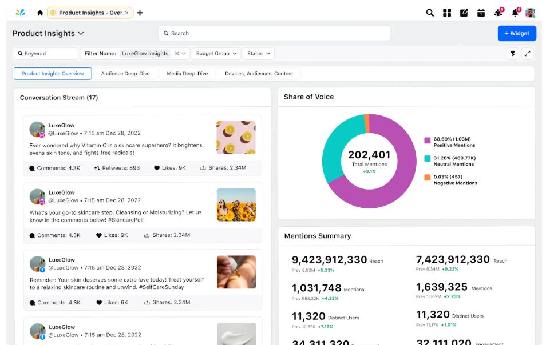Image resolution: width=550 pixels, height=345 pixels.
Task: Click Likes heart on SkincarePoll post
Action: (x=99, y=235)
